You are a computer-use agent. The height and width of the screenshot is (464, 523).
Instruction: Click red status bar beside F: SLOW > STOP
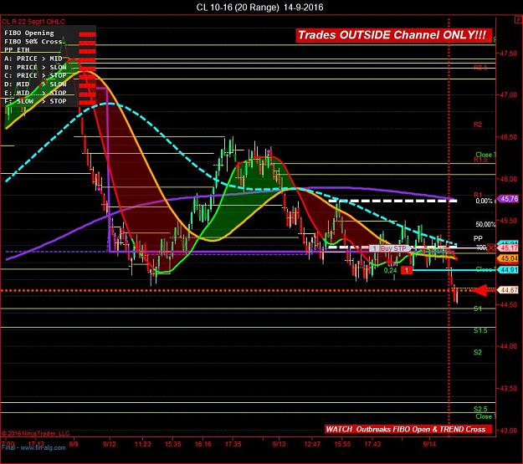point(87,103)
